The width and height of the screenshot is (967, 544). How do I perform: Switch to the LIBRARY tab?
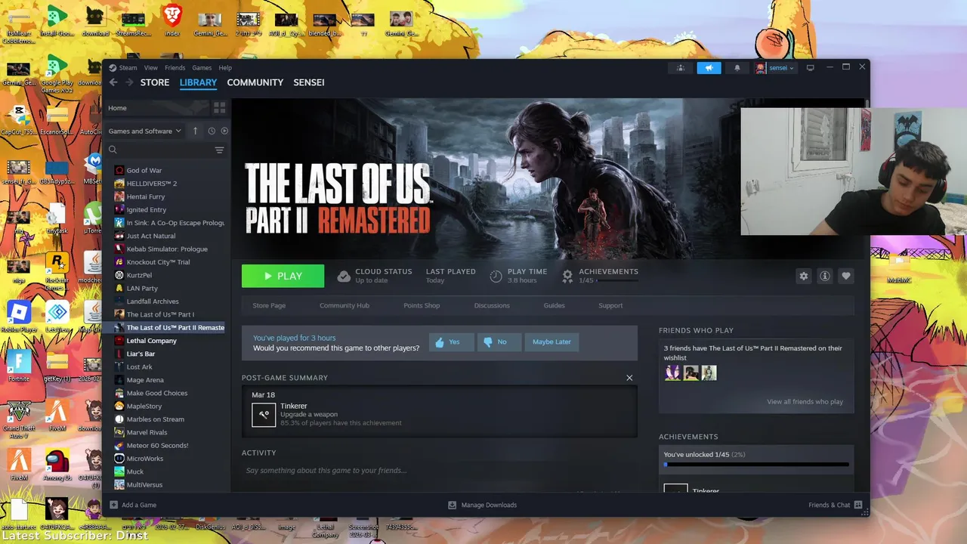[198, 82]
